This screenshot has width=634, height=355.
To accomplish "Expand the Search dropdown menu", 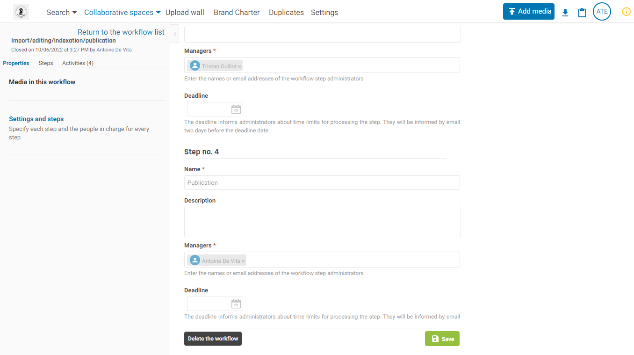I will (x=62, y=13).
